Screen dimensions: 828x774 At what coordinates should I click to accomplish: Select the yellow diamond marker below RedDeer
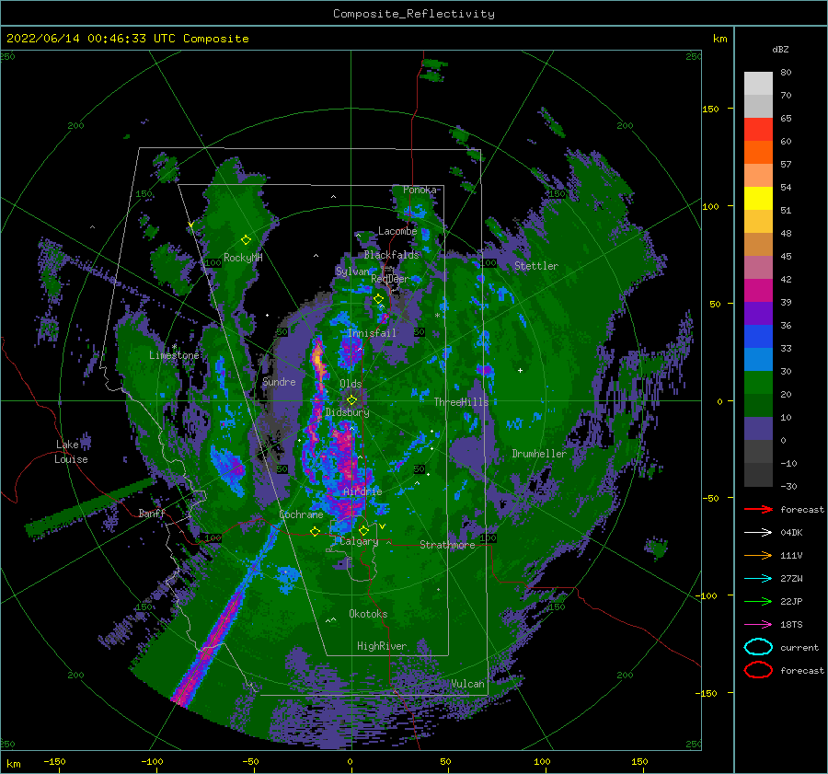click(x=379, y=299)
